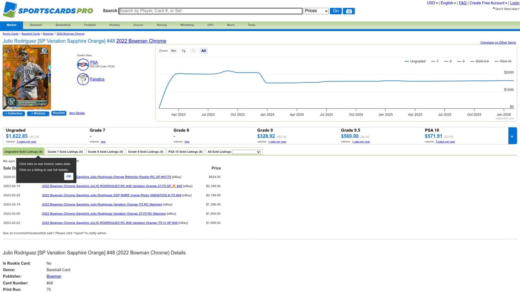
Task: Click the PSA logo icon
Action: [83, 64]
